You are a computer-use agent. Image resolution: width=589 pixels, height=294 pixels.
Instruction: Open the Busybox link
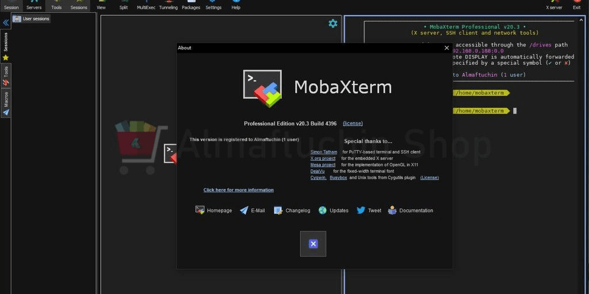click(338, 177)
